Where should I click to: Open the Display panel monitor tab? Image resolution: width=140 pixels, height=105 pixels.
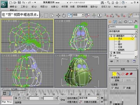point(130,22)
